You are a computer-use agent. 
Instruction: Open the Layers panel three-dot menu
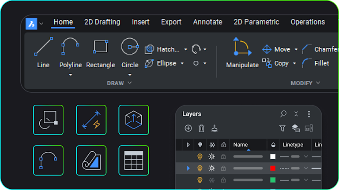pos(309,114)
